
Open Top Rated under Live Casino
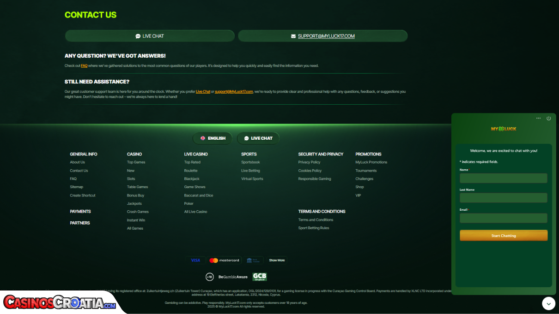coord(193,162)
